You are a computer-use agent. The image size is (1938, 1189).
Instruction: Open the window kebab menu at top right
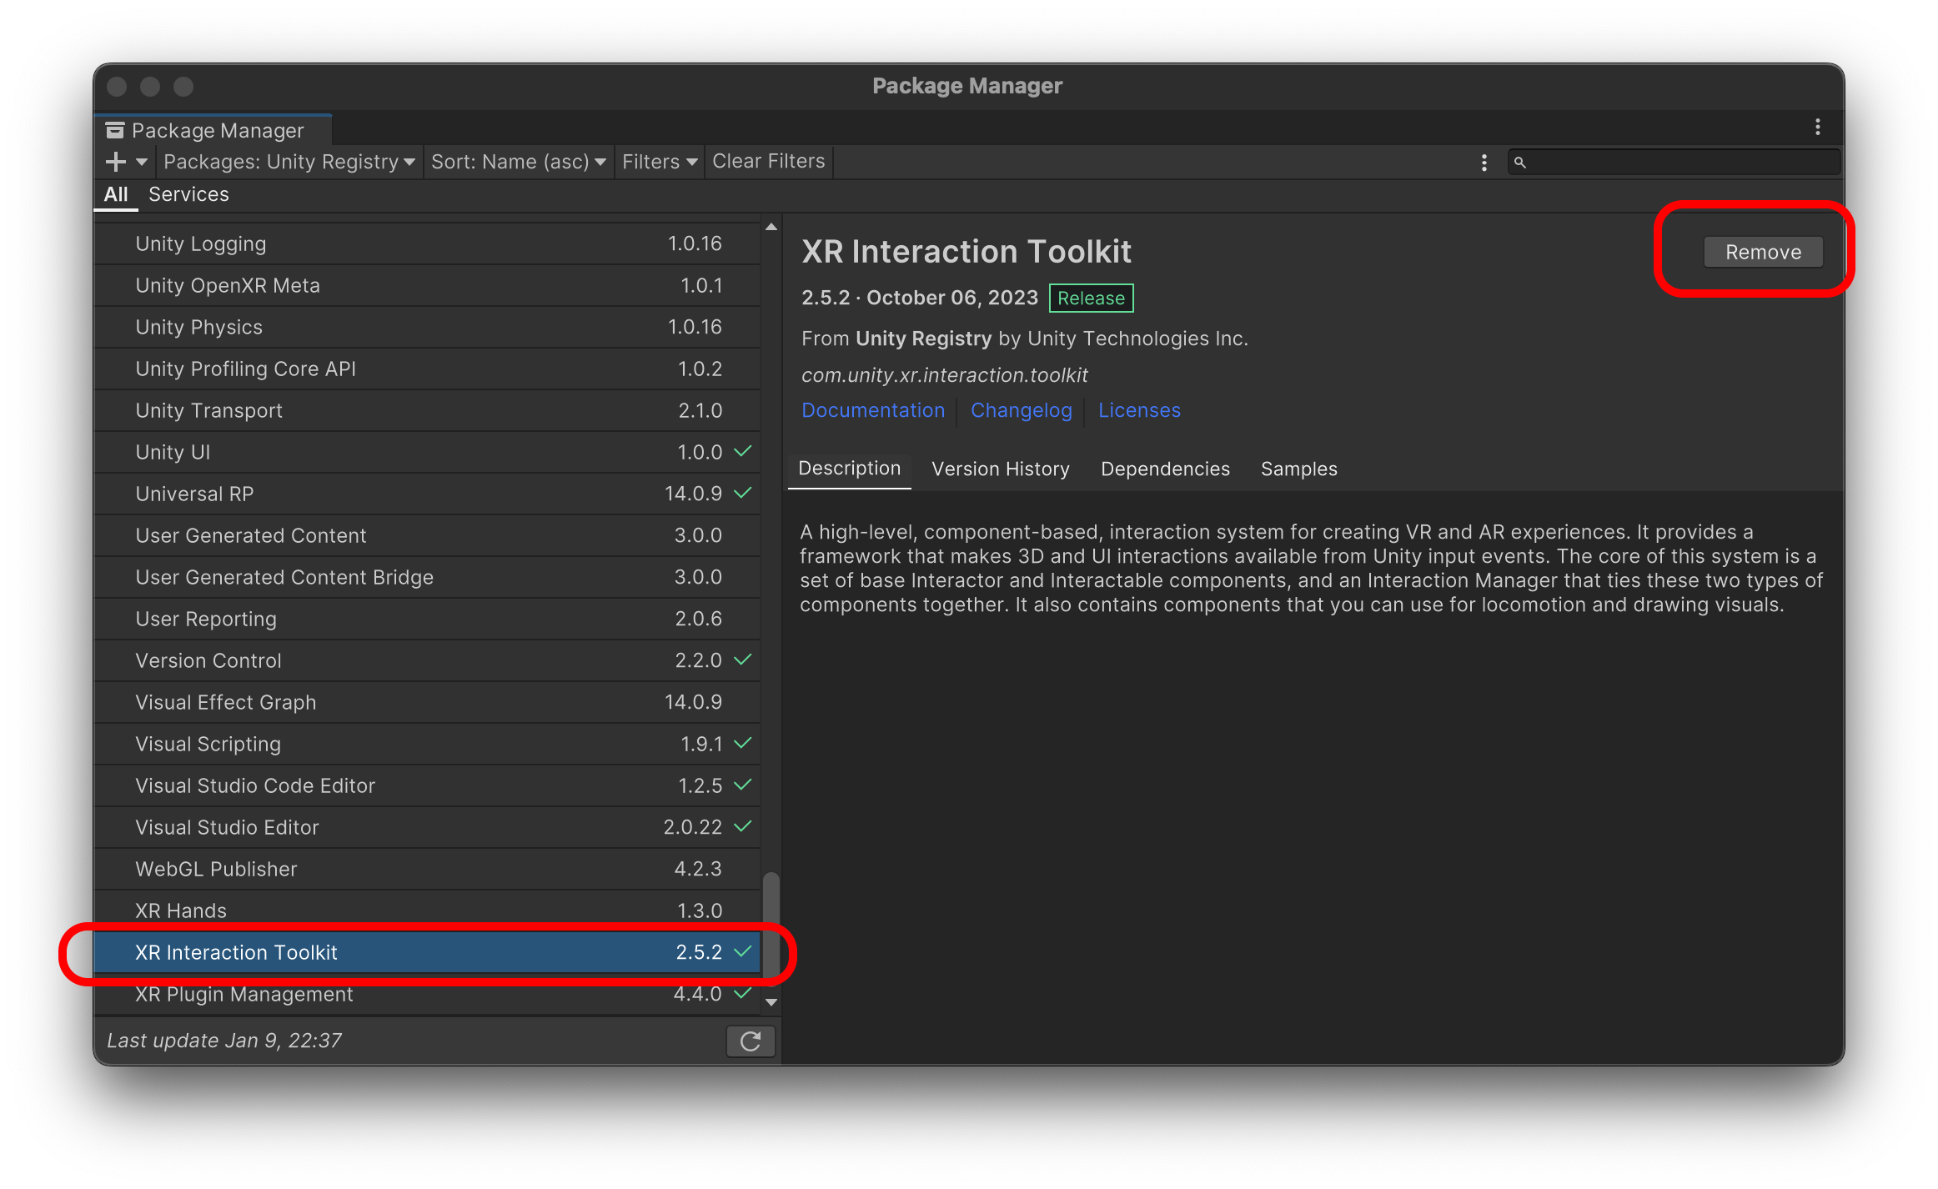pyautogui.click(x=1817, y=128)
